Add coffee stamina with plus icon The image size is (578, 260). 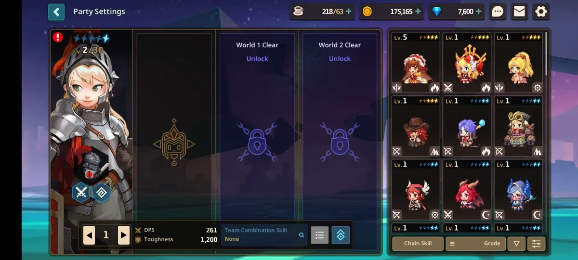(349, 12)
